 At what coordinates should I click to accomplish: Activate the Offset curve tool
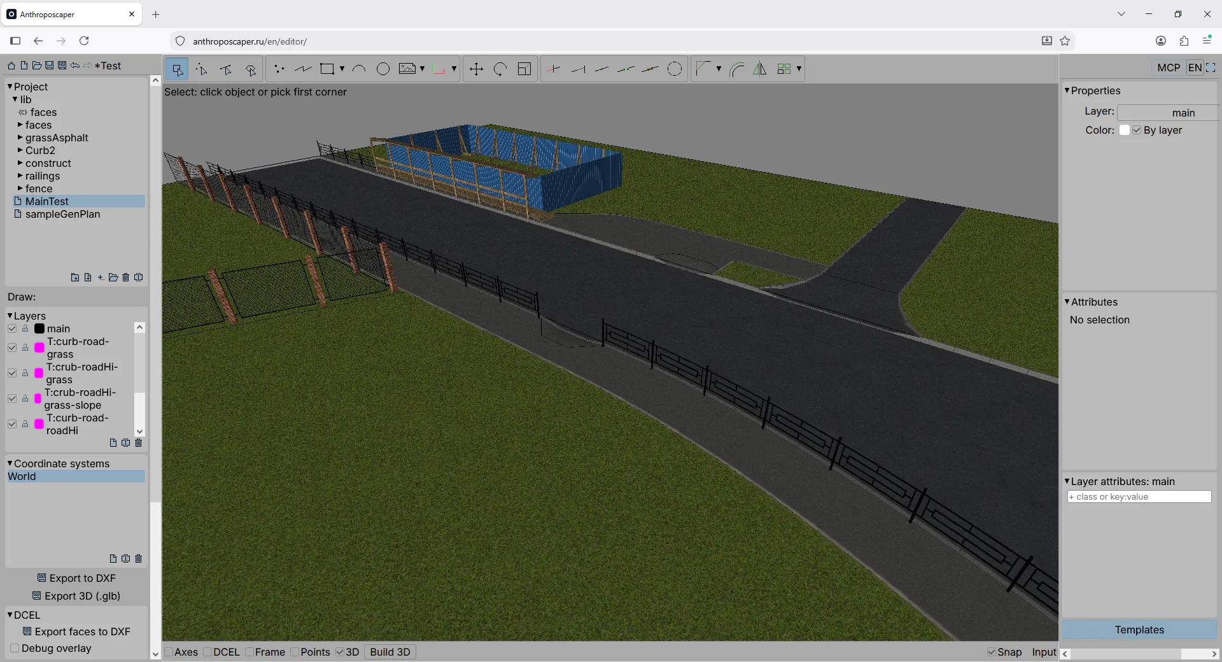point(736,69)
